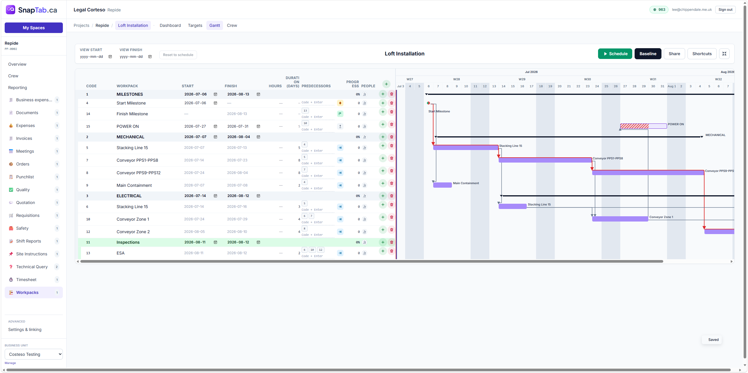This screenshot has height=373, width=748.
Task: Click the green add workpack button in header
Action: coord(386,84)
